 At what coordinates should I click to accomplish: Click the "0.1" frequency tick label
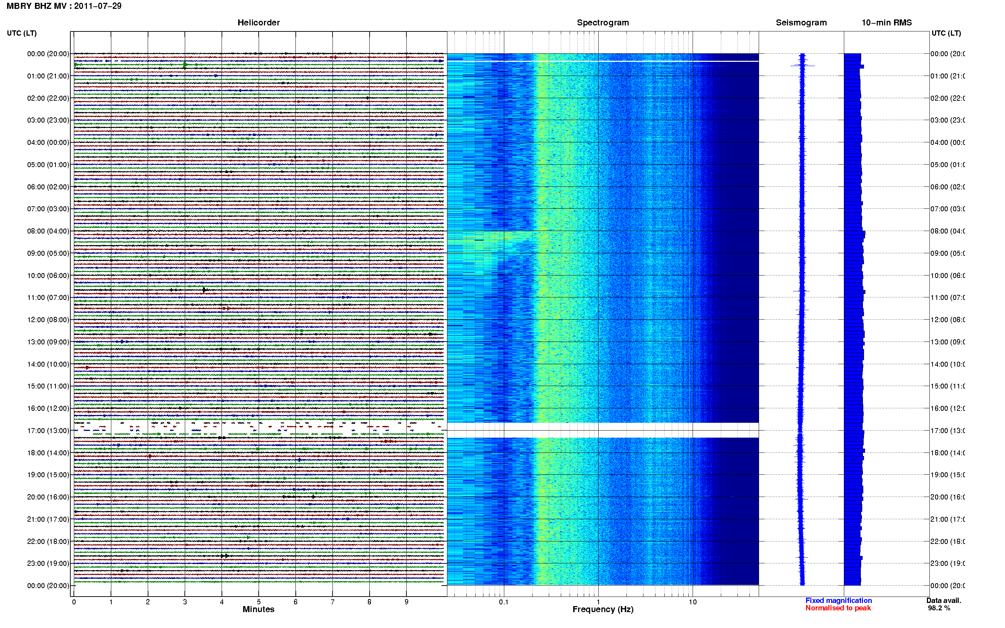504,602
